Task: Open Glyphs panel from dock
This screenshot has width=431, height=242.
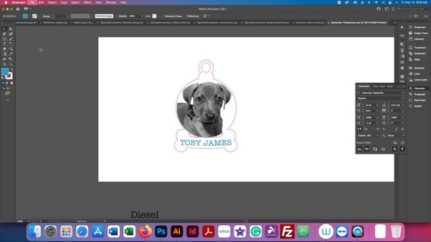Action: pyautogui.click(x=416, y=106)
